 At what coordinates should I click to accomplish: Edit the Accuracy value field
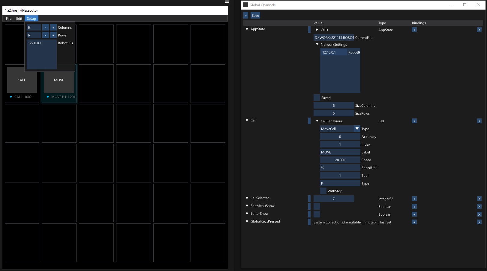340,136
